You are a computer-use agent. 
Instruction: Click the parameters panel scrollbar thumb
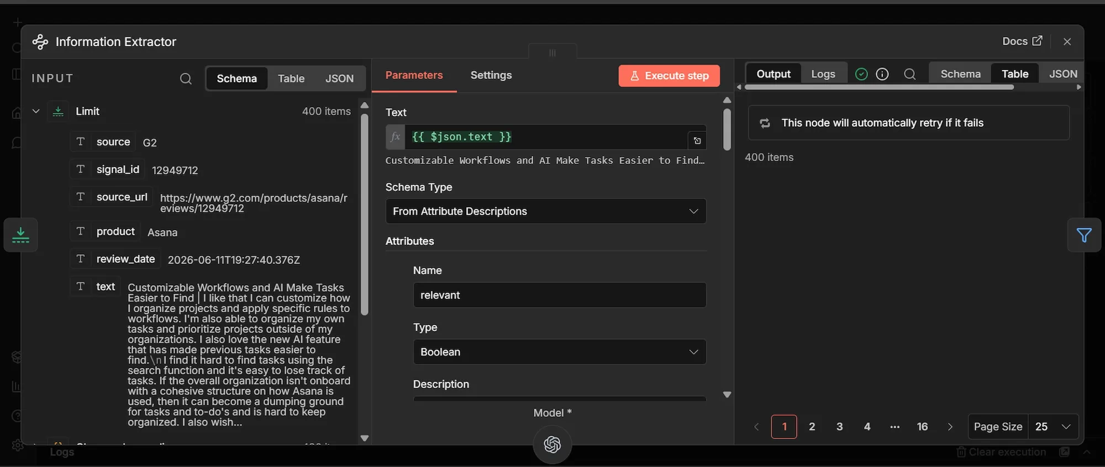pyautogui.click(x=727, y=130)
